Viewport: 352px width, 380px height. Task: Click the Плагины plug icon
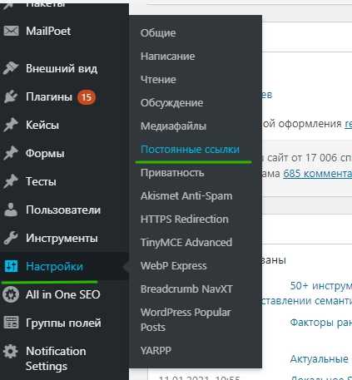click(11, 96)
